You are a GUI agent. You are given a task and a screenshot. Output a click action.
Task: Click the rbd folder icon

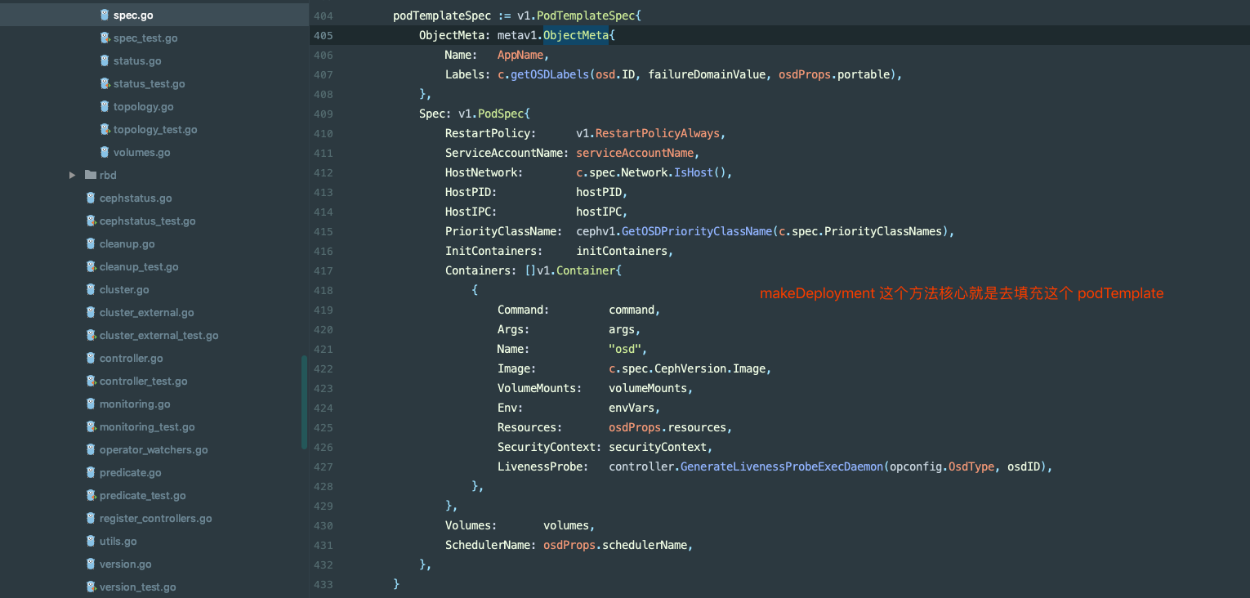click(x=91, y=176)
